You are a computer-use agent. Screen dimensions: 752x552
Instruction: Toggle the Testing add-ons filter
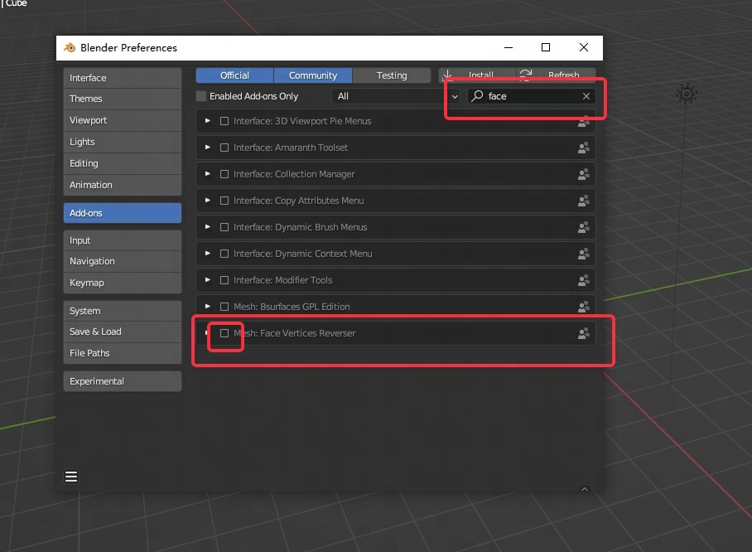[x=392, y=75]
